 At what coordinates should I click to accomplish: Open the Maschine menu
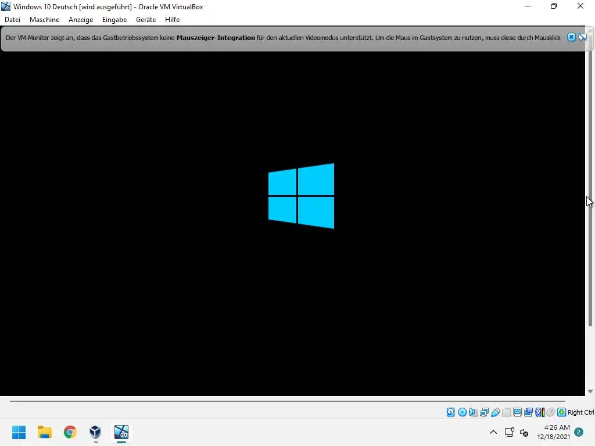[44, 20]
